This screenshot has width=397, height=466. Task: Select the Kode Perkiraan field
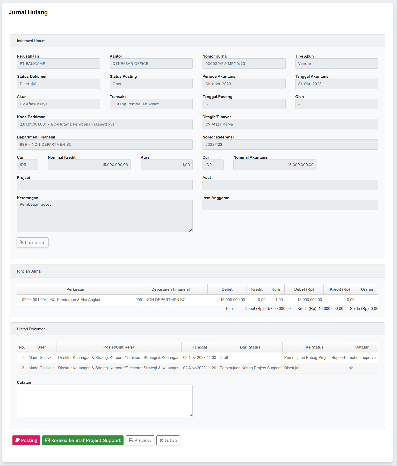click(105, 124)
